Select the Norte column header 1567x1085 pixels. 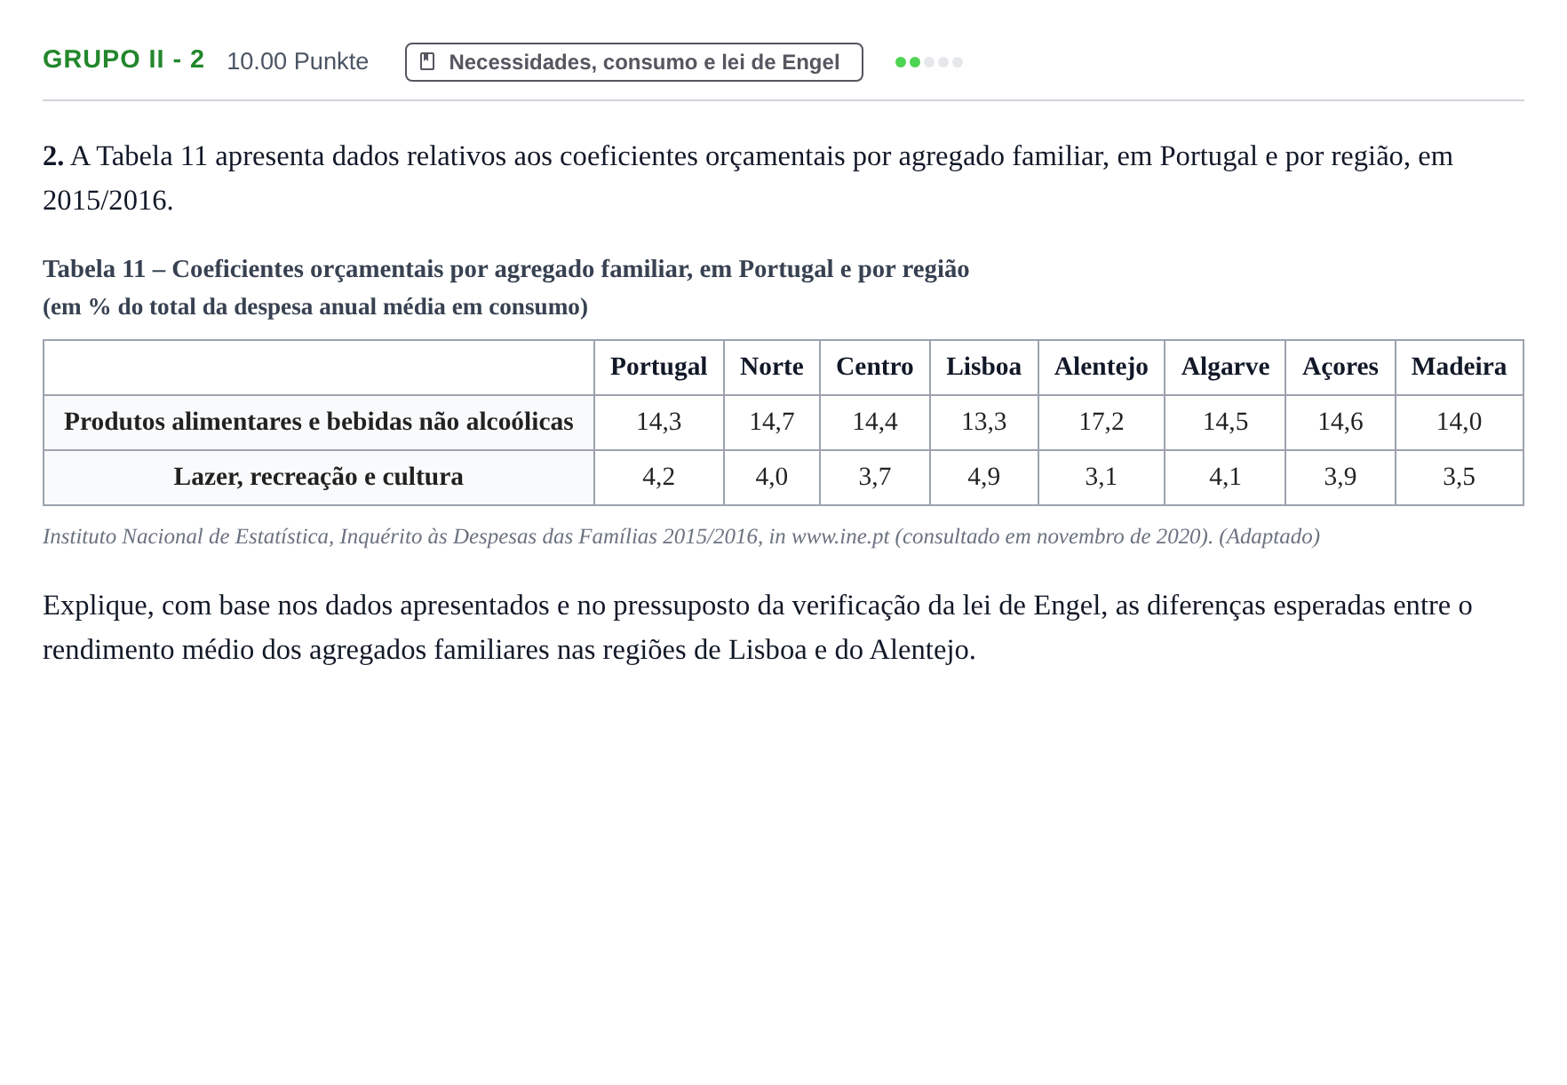[772, 367]
